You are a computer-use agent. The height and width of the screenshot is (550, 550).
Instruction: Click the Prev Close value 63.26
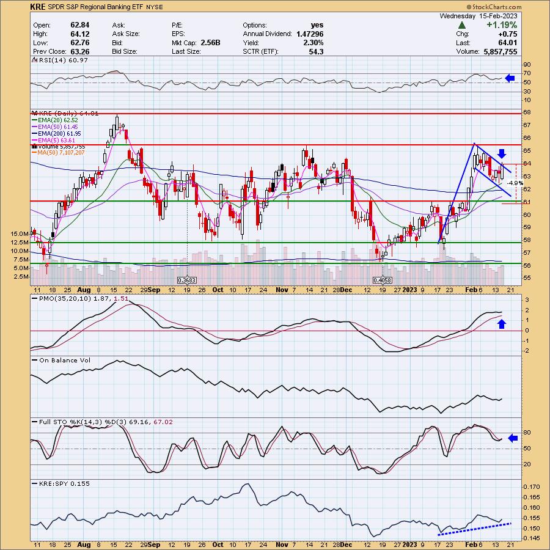(x=80, y=51)
